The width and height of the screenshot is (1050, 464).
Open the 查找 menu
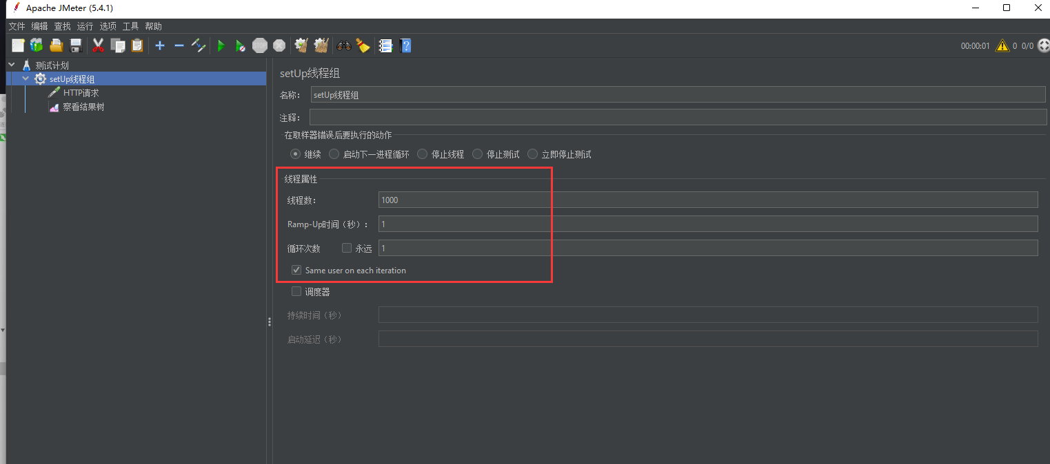point(62,26)
